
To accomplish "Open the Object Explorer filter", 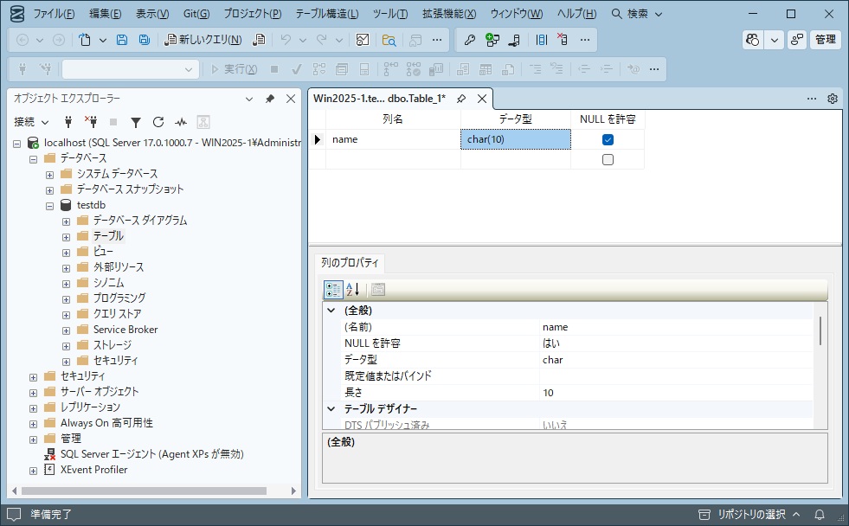I will pyautogui.click(x=137, y=122).
